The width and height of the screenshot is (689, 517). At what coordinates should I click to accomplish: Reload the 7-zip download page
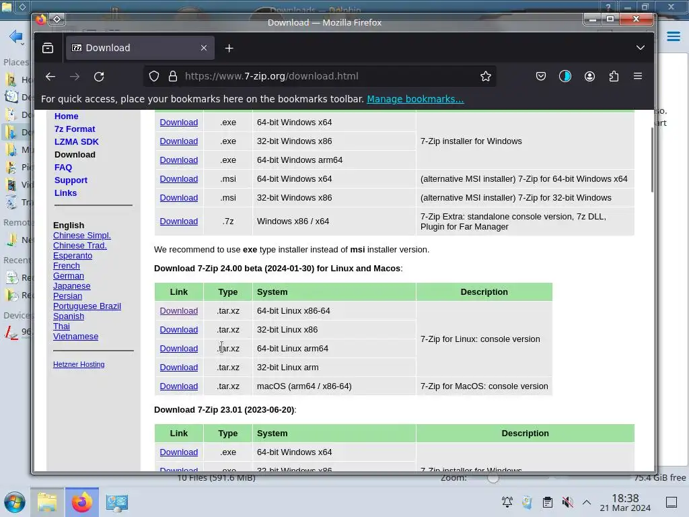point(99,77)
